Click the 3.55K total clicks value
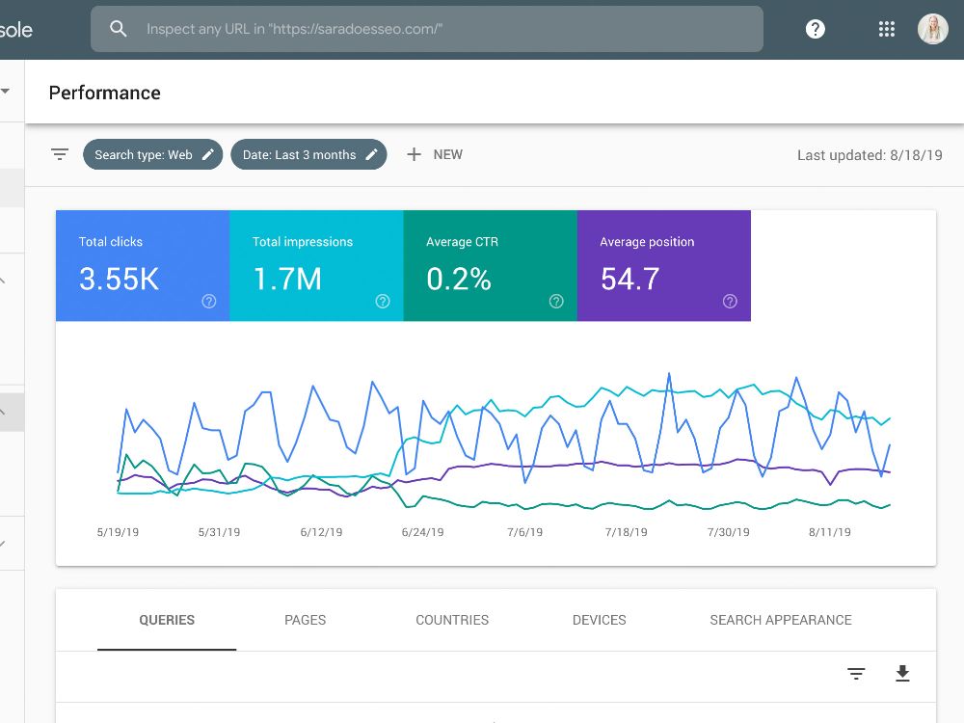 [119, 280]
